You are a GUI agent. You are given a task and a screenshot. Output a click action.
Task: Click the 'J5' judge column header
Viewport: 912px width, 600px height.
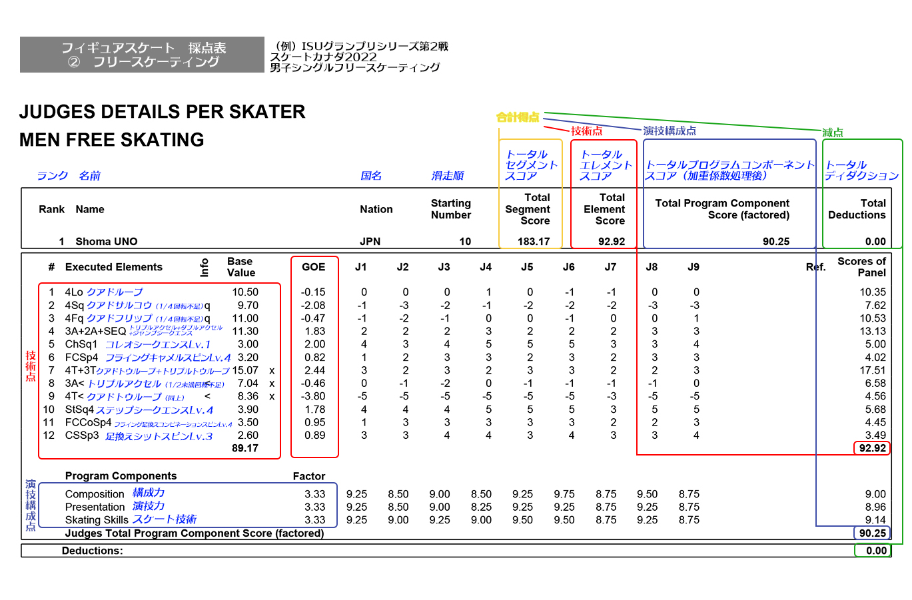[x=527, y=267]
